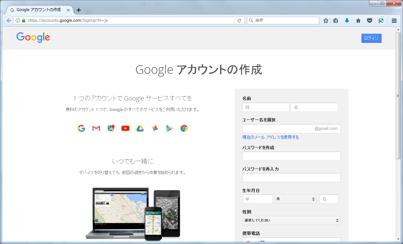Open the downloads arrow icon

click(x=347, y=20)
